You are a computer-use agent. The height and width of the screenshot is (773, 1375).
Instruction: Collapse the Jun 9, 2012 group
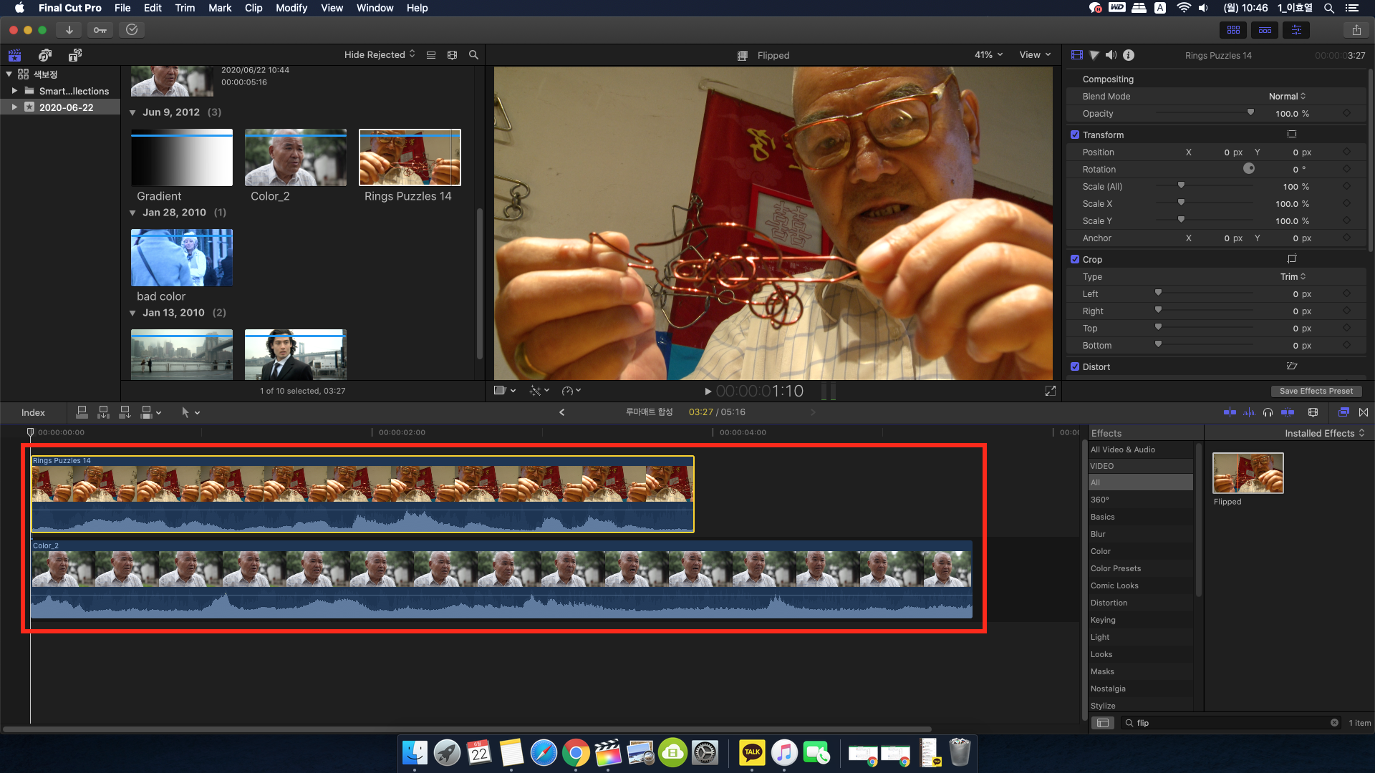coord(132,112)
